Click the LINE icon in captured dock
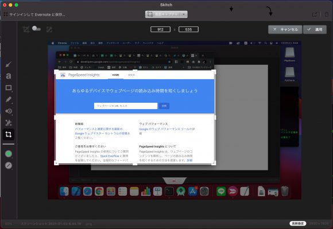Screen dimensions: 333x229 [221, 192]
